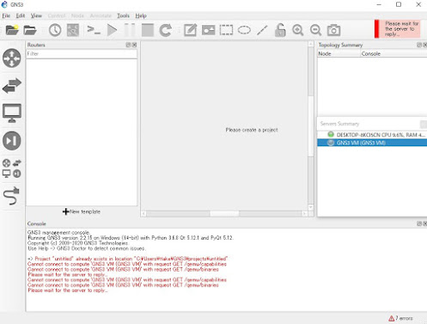
Task: Select the Add a link cable icon
Action: click(x=12, y=196)
